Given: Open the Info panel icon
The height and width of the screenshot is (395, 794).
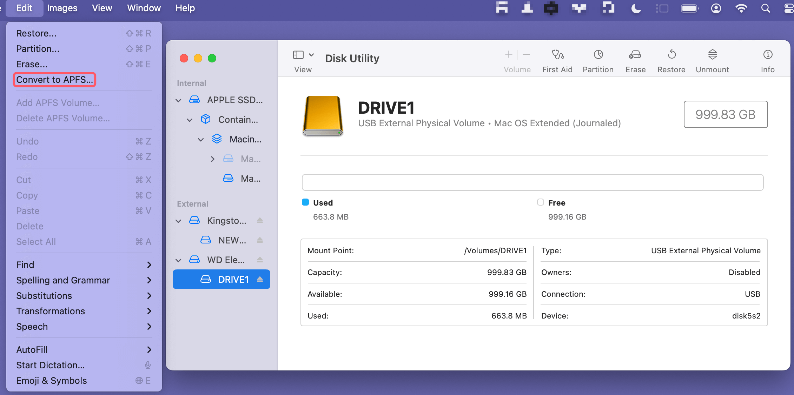Looking at the screenshot, I should (x=768, y=55).
